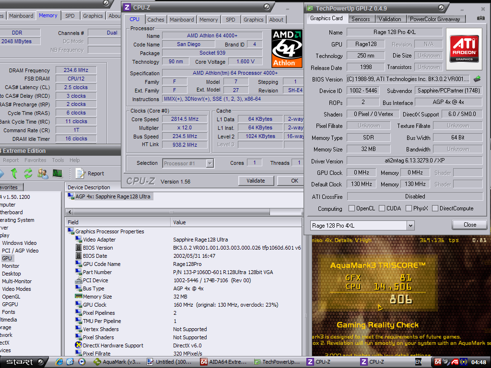491x368 pixels.
Task: Click the TechPowerUp taskbar button
Action: (x=277, y=362)
